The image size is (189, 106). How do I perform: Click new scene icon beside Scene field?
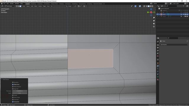pyautogui.click(x=166, y=4)
